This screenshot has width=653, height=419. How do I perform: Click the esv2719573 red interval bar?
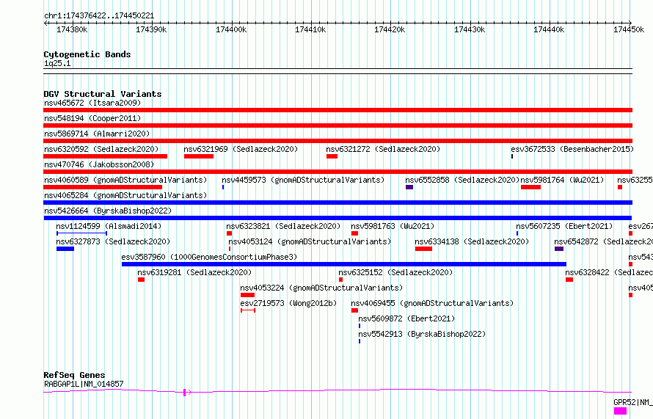[248, 310]
